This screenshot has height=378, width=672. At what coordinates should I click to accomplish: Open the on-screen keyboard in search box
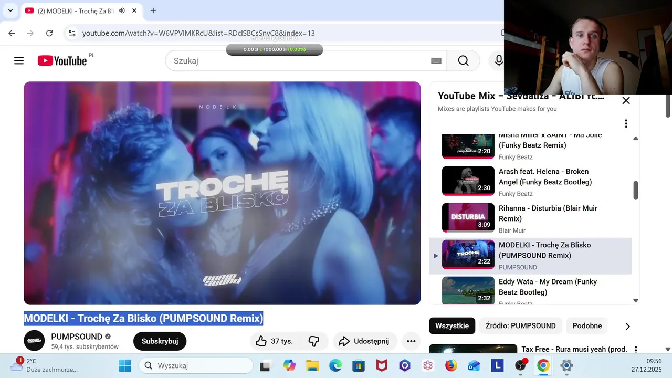[x=436, y=61]
